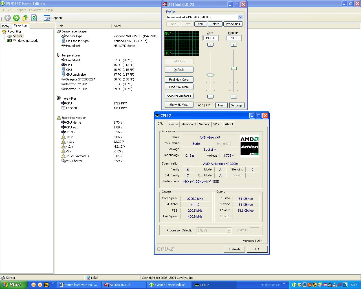The height and width of the screenshot is (289, 361).
Task: Open the ATITool Profile dropdown
Action: coord(240,17)
